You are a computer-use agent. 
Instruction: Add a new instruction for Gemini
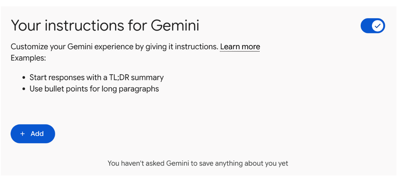[x=33, y=134]
